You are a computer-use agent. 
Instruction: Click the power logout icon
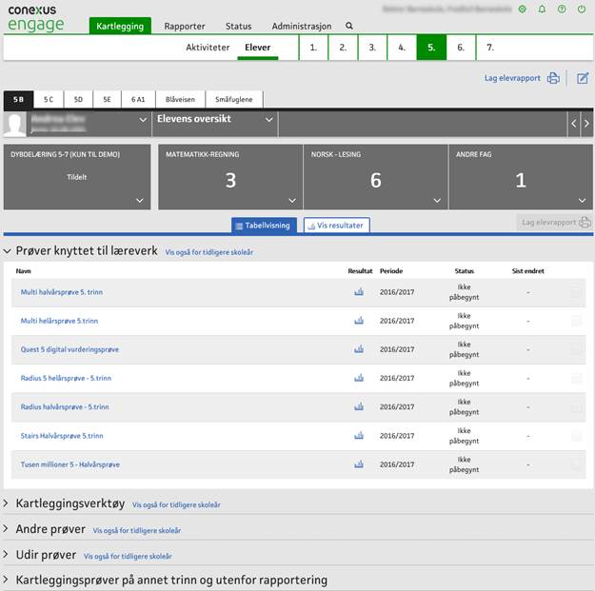582,9
